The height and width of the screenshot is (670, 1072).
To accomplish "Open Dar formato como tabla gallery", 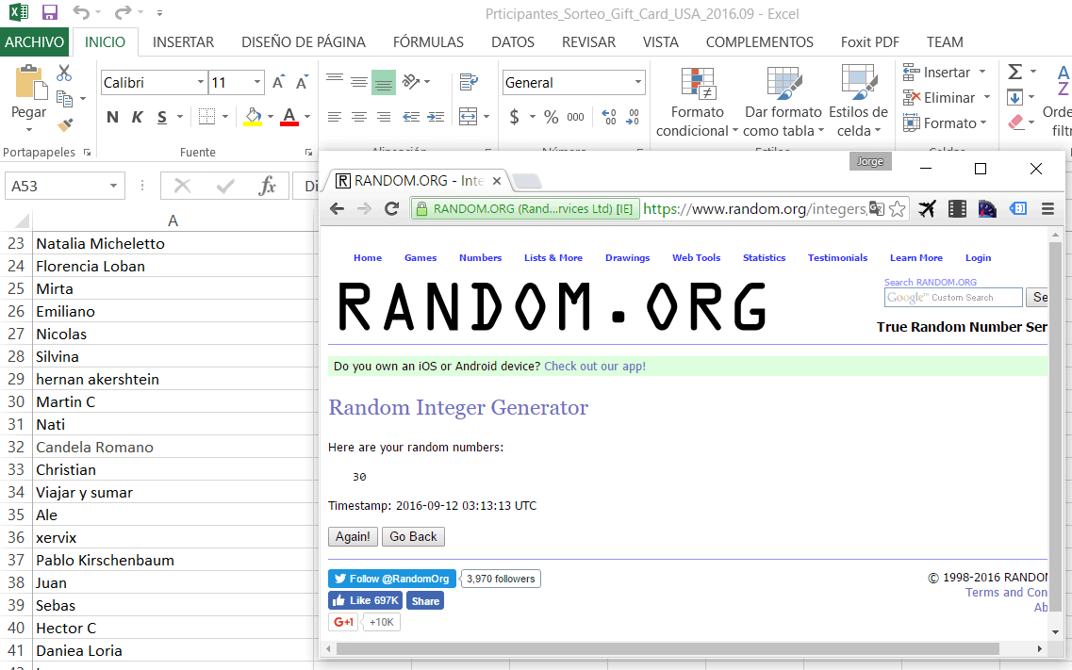I will tap(783, 101).
